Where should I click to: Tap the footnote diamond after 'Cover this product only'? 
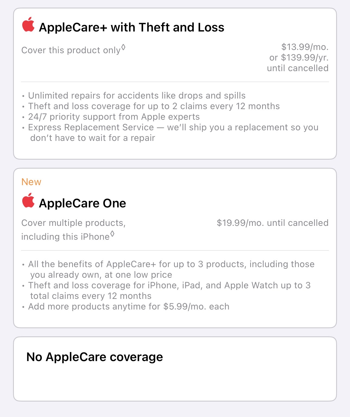123,47
